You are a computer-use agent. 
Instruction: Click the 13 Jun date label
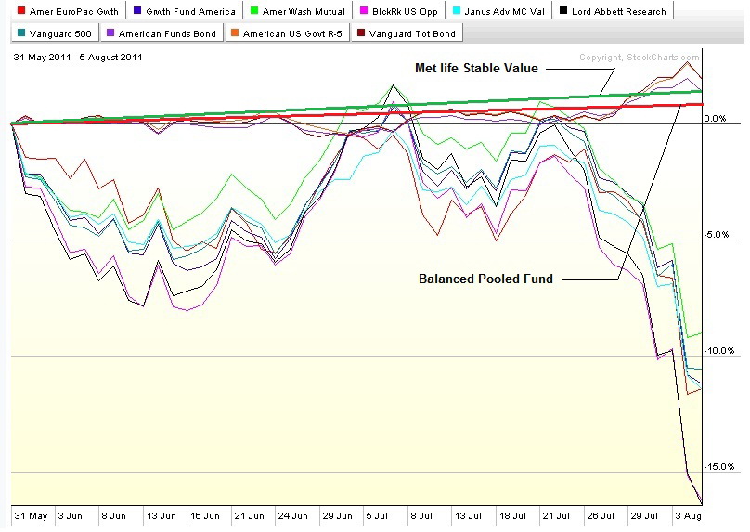162,516
